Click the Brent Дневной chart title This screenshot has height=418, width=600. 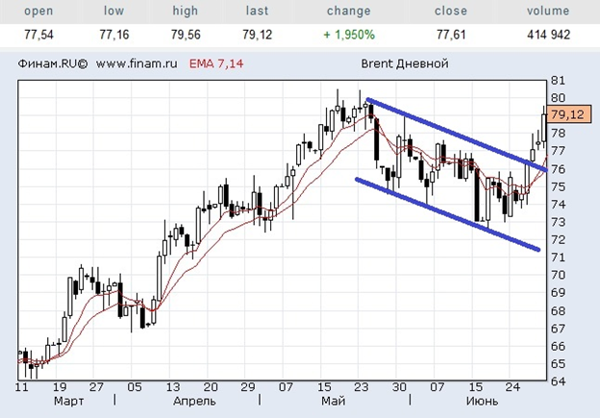[404, 65]
